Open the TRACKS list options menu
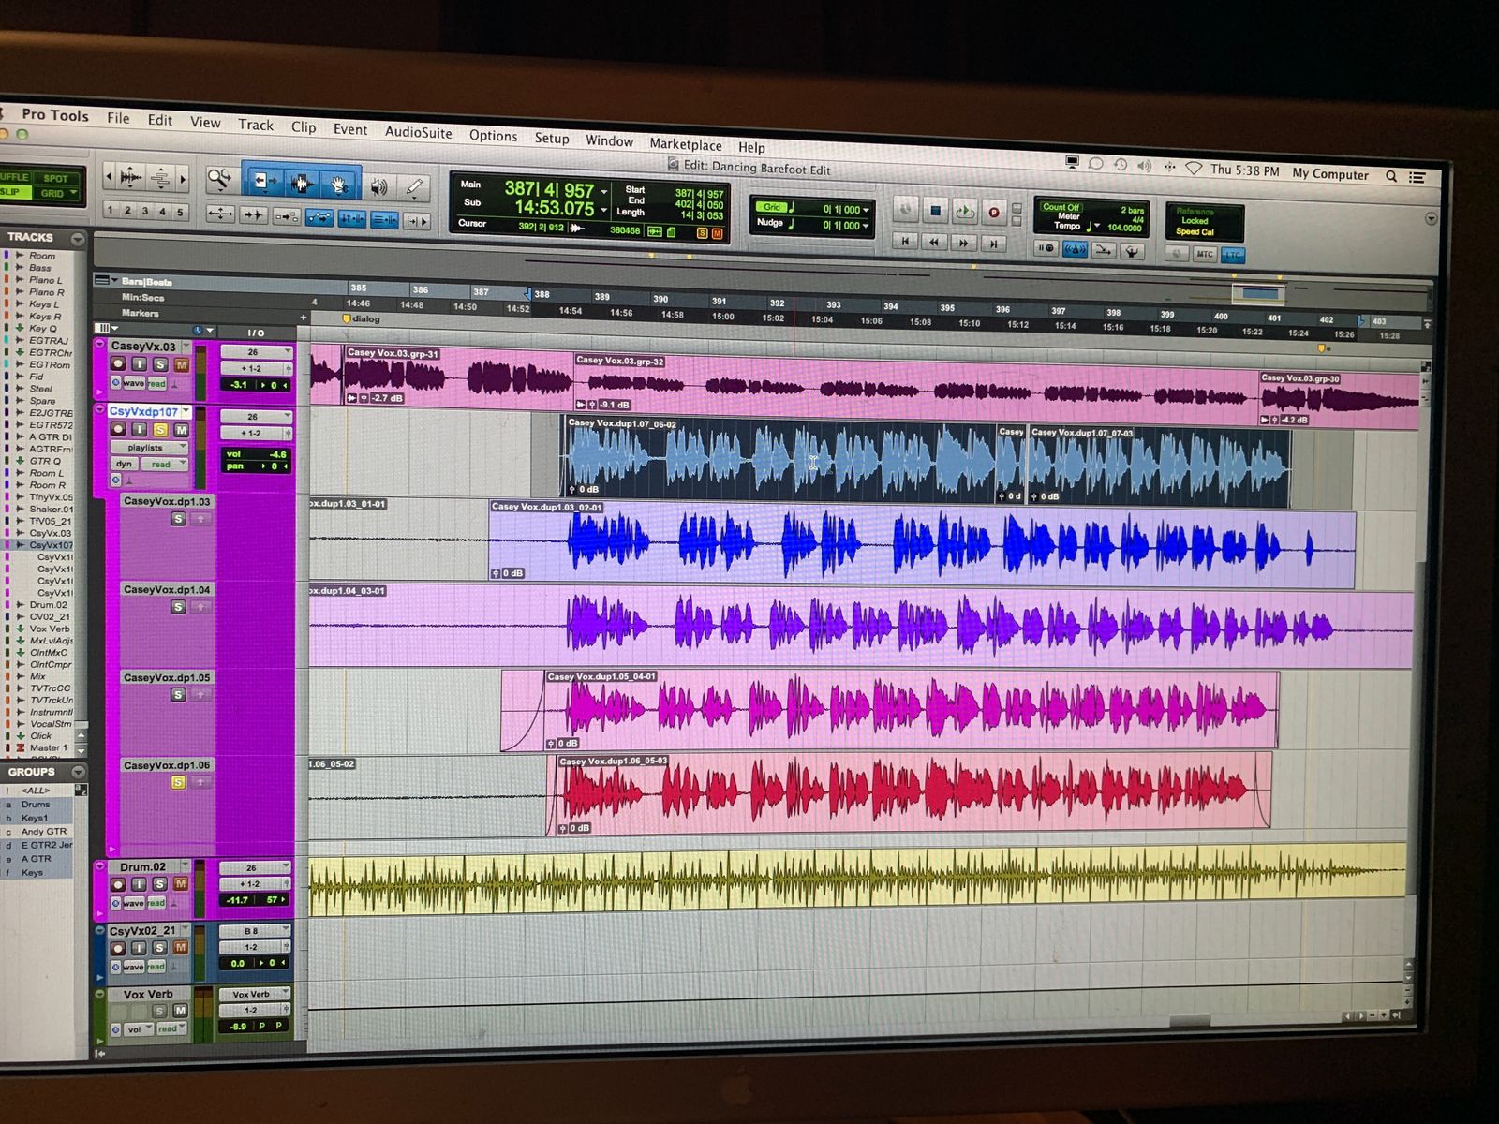The width and height of the screenshot is (1499, 1124). 78,240
